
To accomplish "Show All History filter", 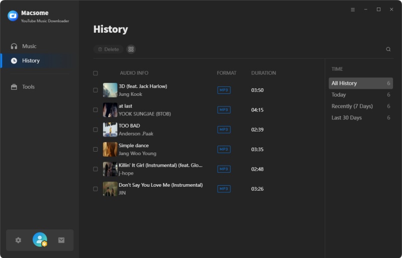I will pos(361,83).
